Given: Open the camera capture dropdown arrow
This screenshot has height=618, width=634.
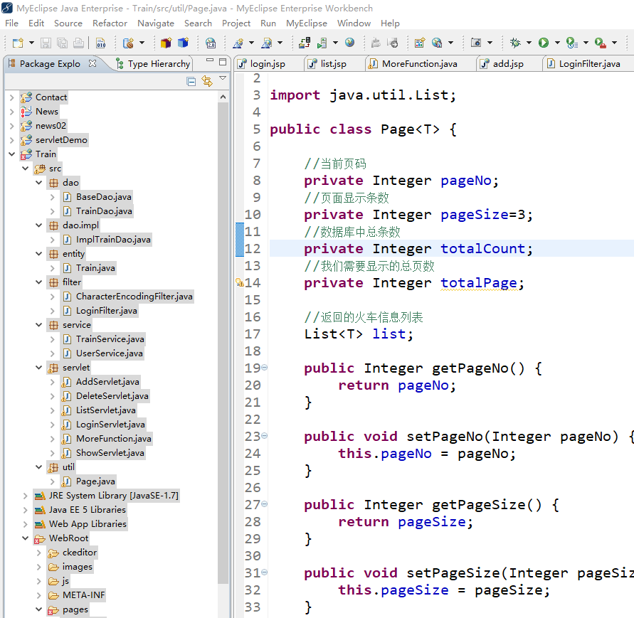Looking at the screenshot, I should coord(490,43).
